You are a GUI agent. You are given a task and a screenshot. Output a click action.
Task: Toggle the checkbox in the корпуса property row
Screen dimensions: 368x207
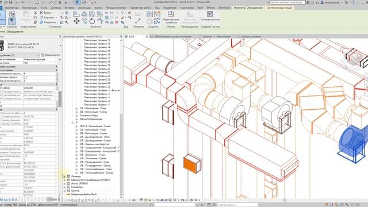coord(25,78)
